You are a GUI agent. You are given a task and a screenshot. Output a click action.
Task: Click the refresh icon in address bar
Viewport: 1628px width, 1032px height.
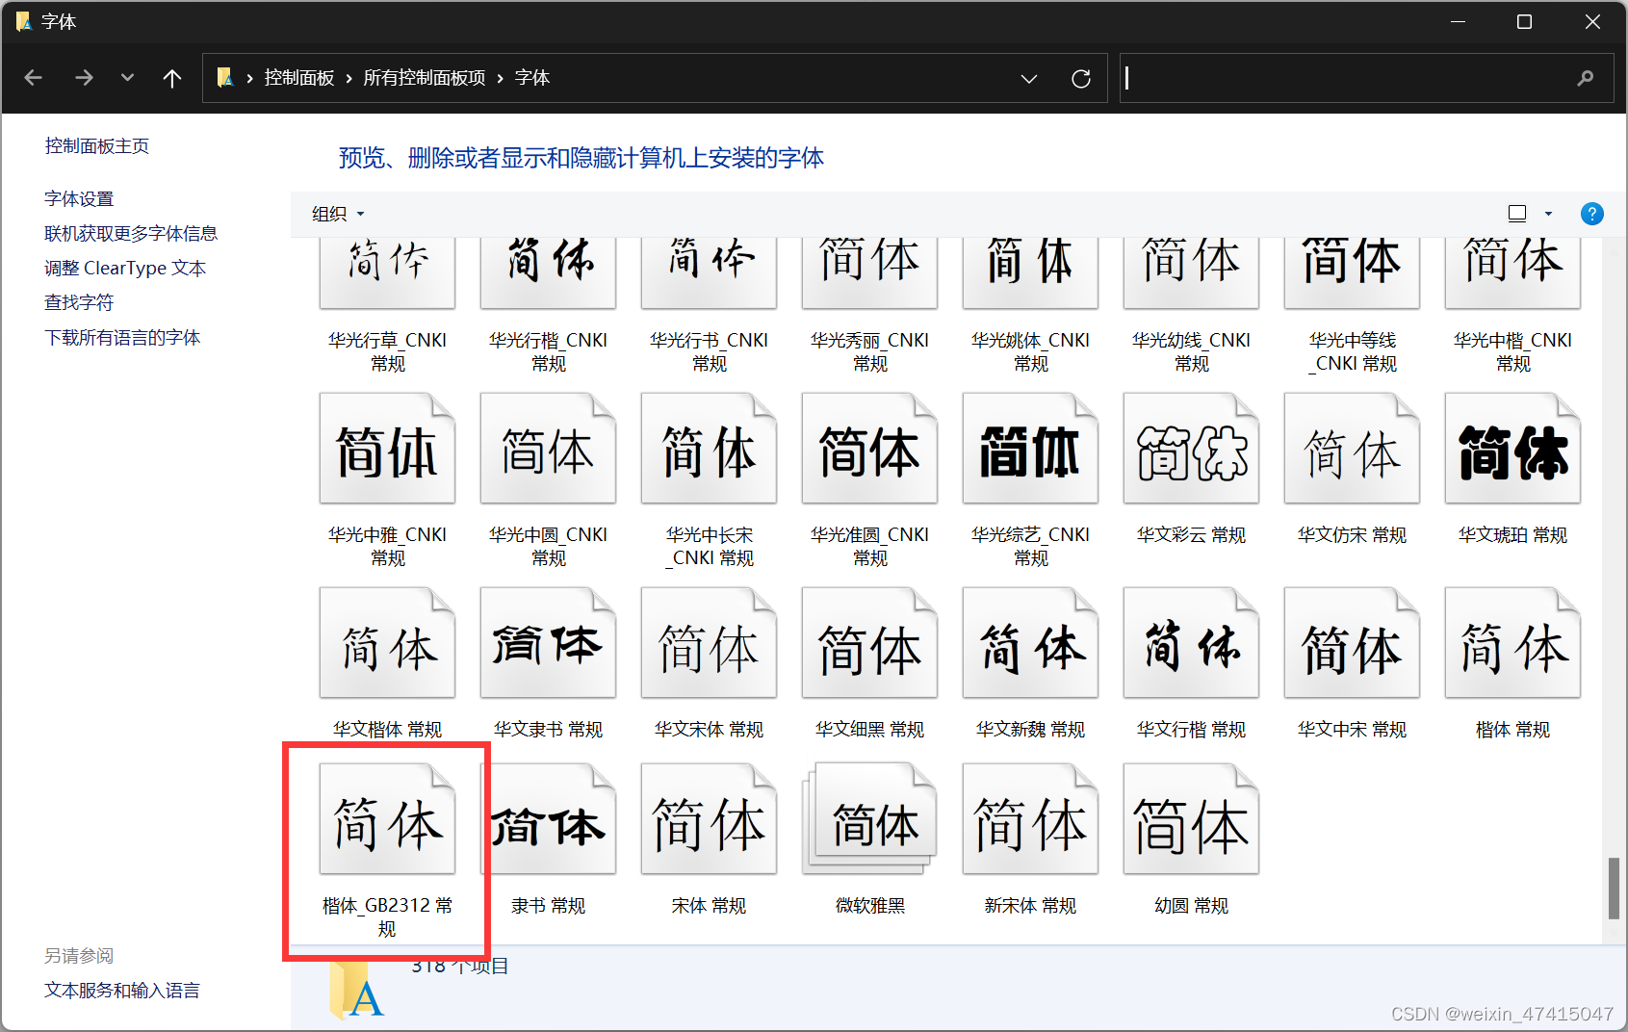(x=1081, y=78)
